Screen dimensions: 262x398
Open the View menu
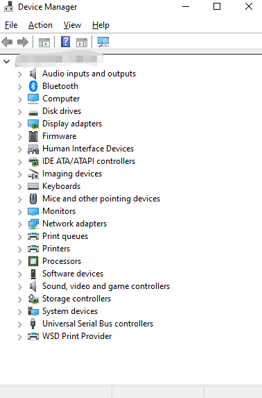click(72, 25)
